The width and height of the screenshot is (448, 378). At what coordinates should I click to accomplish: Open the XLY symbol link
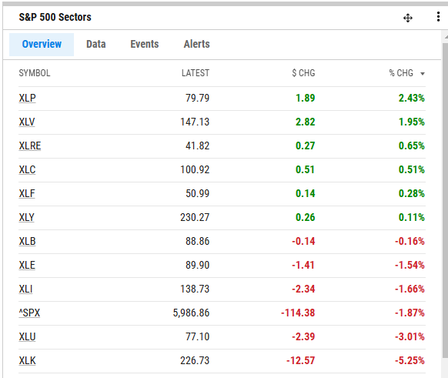click(x=27, y=217)
